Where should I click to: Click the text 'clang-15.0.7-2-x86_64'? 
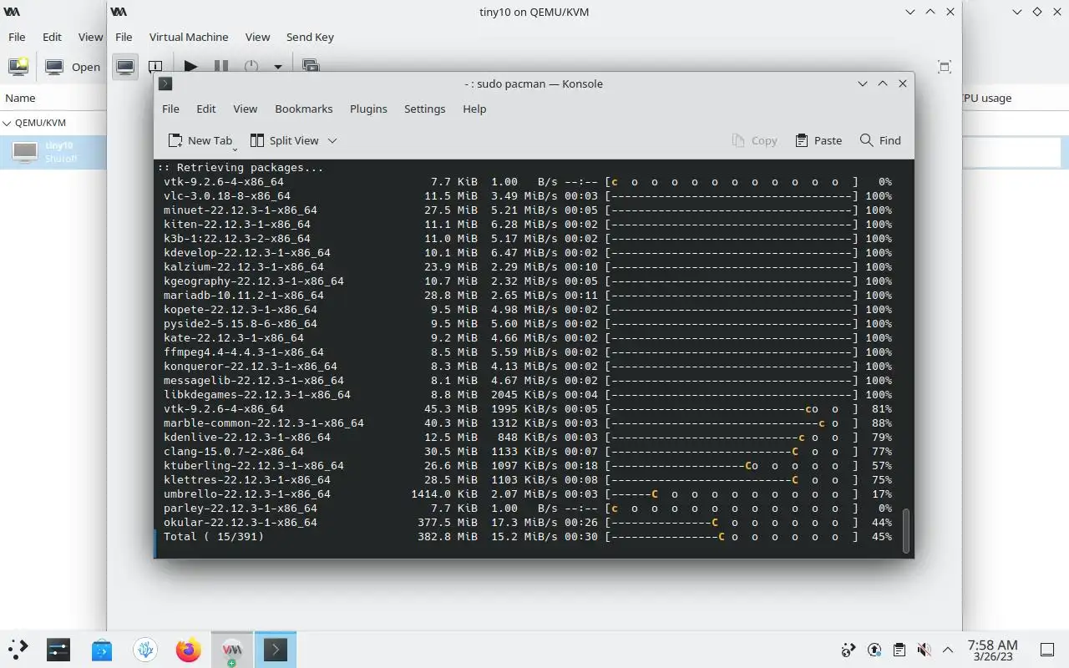coord(234,452)
